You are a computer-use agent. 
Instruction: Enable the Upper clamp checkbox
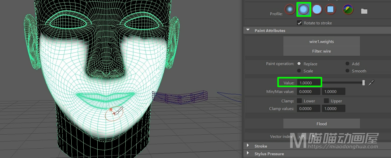tap(326, 101)
